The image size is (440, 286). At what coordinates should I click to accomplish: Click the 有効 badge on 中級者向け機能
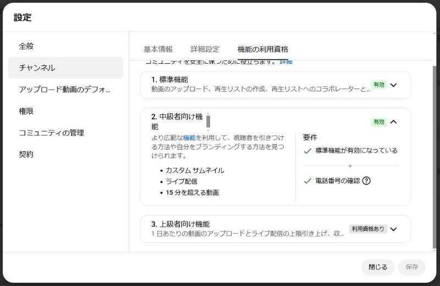click(x=379, y=122)
